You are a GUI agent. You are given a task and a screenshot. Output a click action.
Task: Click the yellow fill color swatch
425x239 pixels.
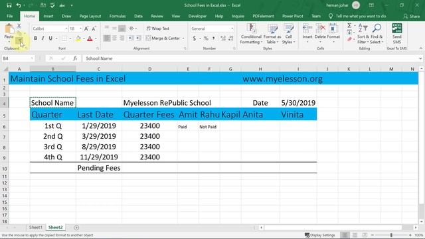[78, 39]
